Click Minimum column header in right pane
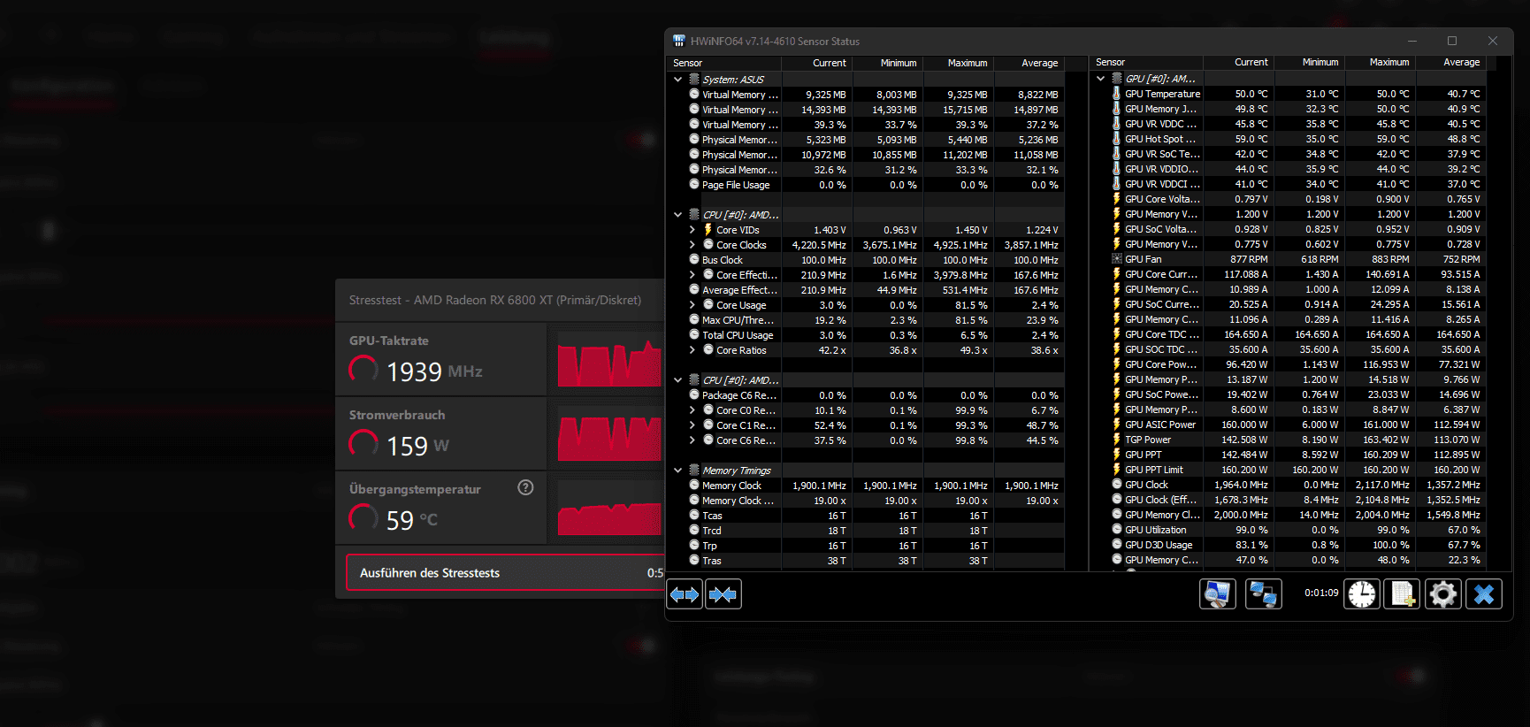Viewport: 1530px width, 727px height. click(x=1309, y=63)
